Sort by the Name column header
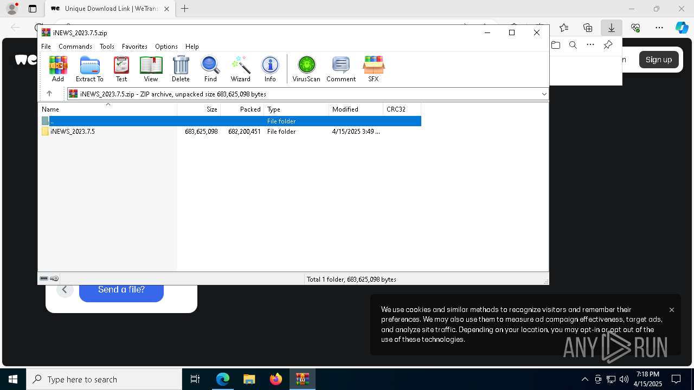Viewport: 694px width, 390px height. (107, 109)
